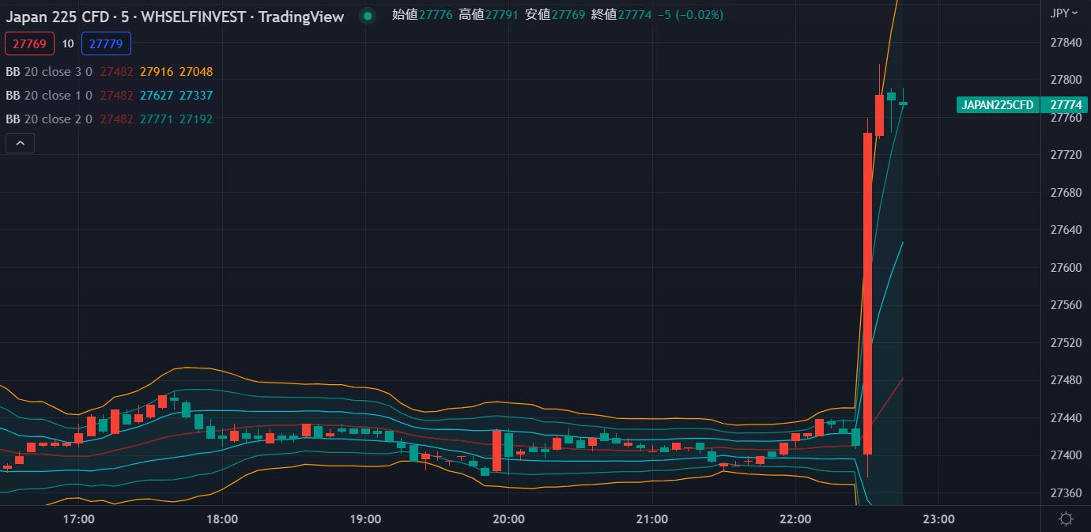Click the 27480 price axis label
This screenshot has height=532, width=1091.
[x=1066, y=380]
